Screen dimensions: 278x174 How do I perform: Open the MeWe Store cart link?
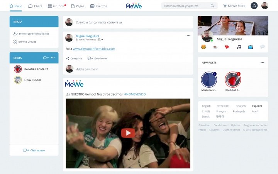click(234, 6)
